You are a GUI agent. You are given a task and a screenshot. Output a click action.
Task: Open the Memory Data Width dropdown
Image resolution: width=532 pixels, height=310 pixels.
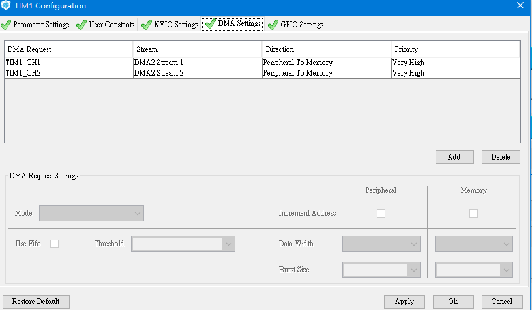(x=474, y=244)
